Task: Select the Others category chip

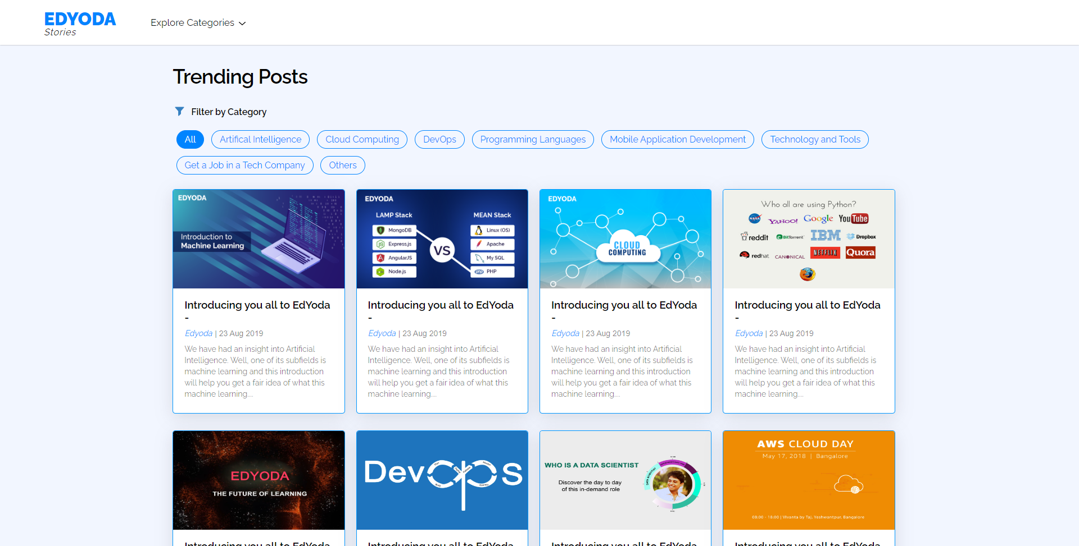Action: [342, 165]
